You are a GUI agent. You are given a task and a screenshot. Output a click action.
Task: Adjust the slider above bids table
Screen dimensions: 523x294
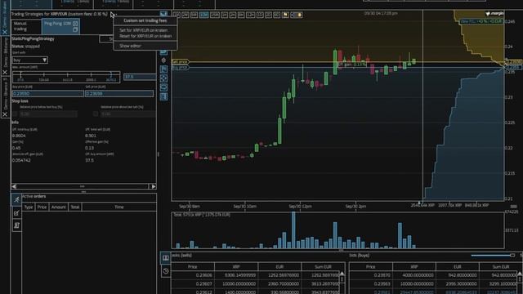(493, 256)
